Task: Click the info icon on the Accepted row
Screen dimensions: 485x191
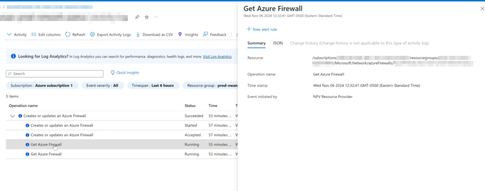Action: [x=28, y=135]
